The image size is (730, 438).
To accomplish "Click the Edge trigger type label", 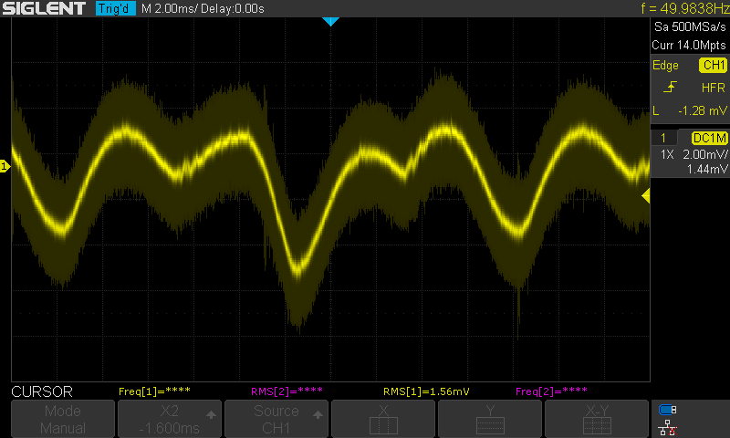I will pos(665,65).
